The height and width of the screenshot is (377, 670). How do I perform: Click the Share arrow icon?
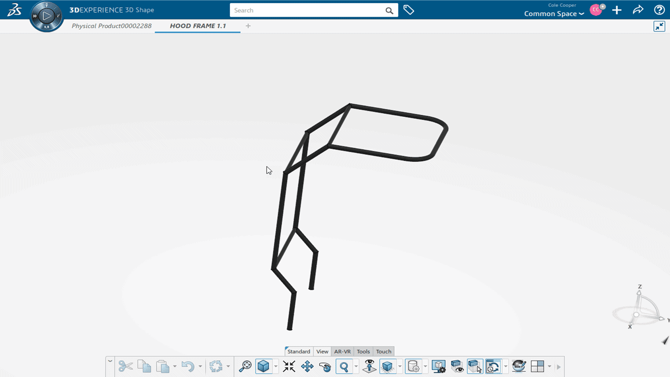[x=638, y=10]
